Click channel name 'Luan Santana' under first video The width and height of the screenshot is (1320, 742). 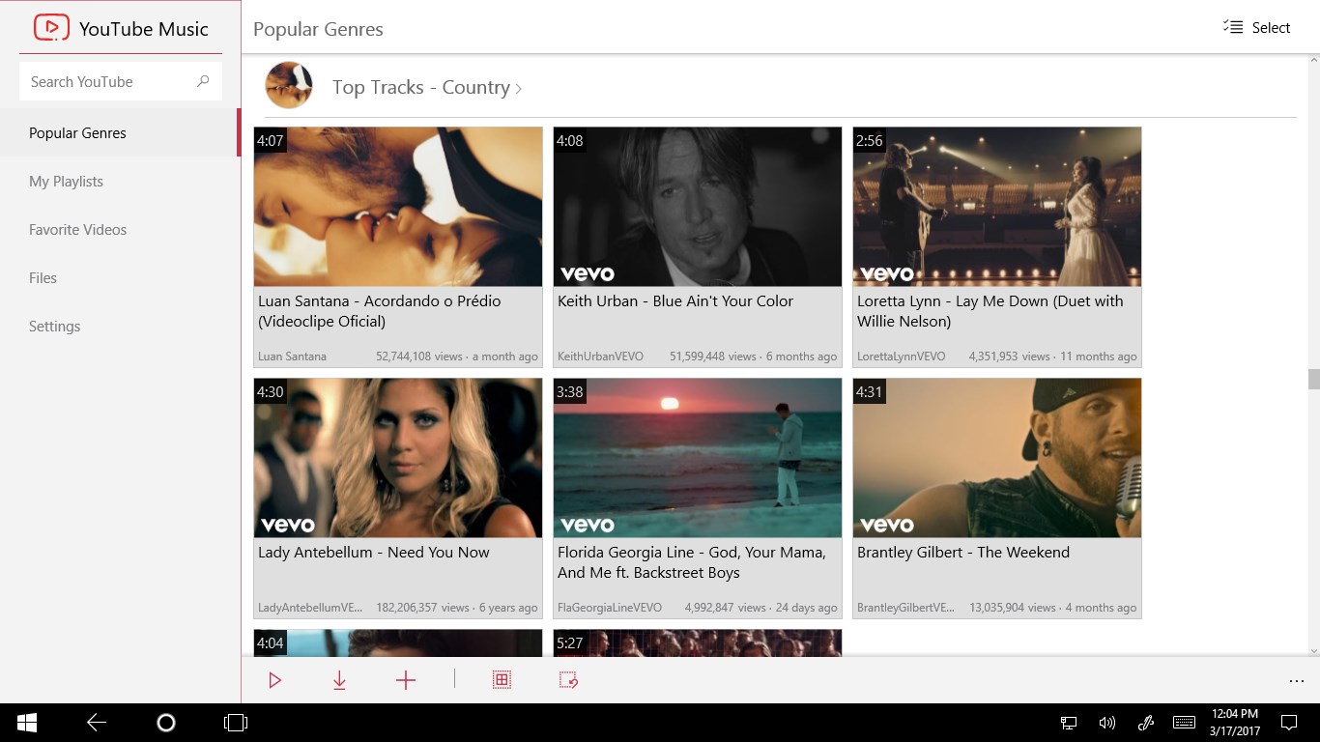[x=292, y=357]
